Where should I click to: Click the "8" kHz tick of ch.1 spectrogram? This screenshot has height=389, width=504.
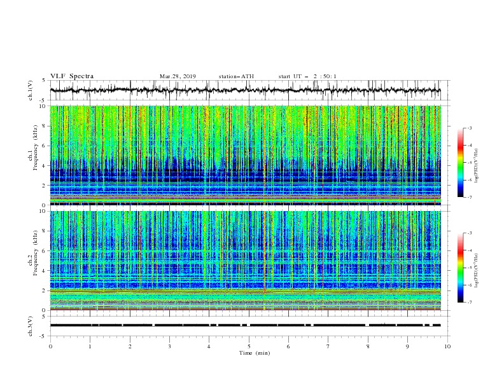pos(45,126)
